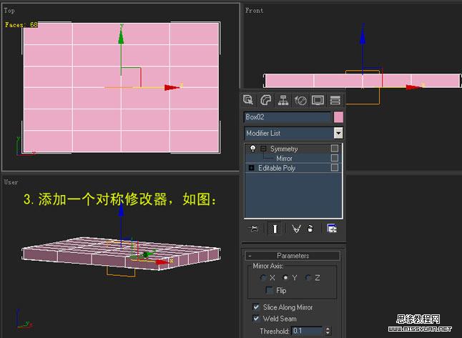462x338 pixels.
Task: Open the pink object color swatch
Action: 338,117
